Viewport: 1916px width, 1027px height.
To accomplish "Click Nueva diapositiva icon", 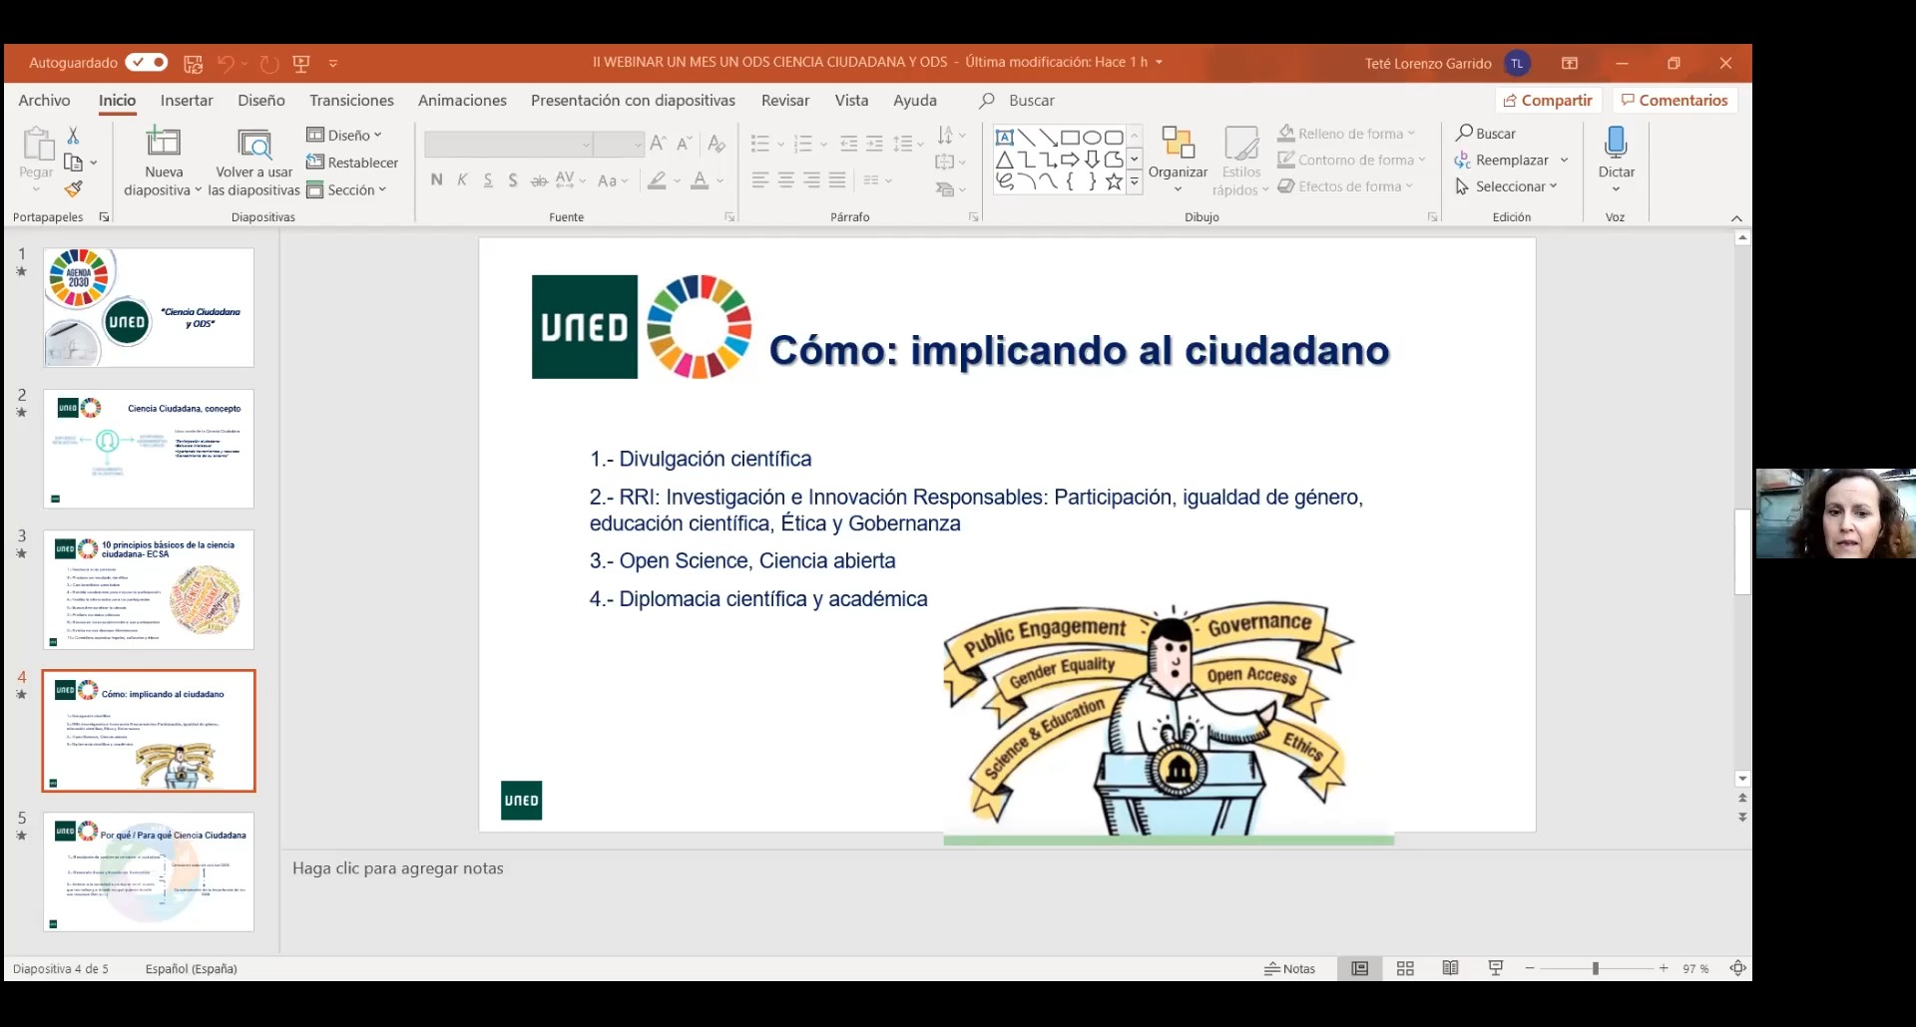I will tap(164, 143).
